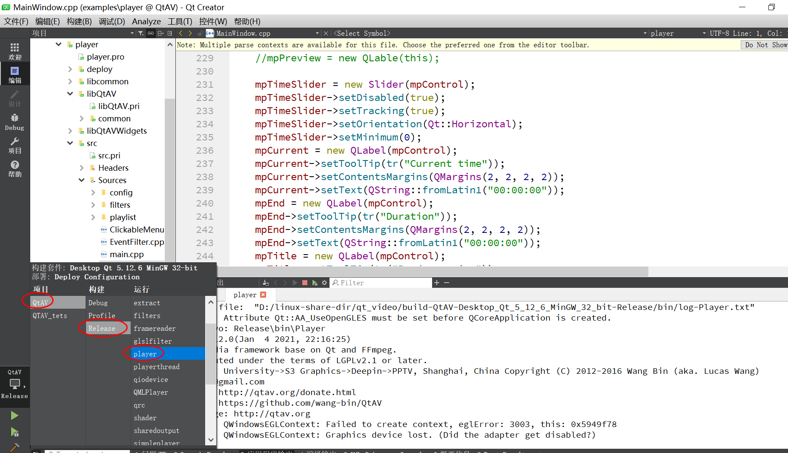Open the Design (设计) mode
788x453 pixels.
(14, 98)
